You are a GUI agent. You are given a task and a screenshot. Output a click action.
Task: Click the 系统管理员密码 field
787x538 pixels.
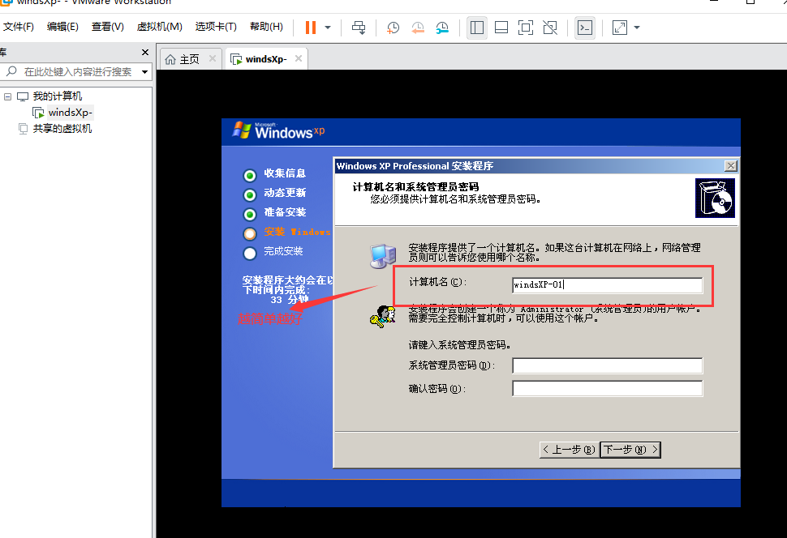click(608, 365)
